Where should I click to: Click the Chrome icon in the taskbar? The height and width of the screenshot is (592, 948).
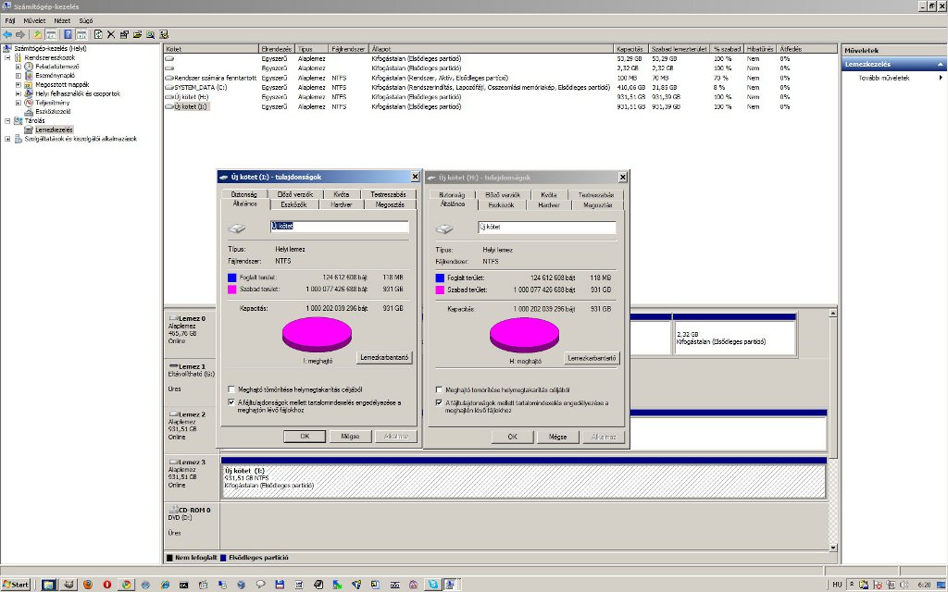(x=126, y=585)
